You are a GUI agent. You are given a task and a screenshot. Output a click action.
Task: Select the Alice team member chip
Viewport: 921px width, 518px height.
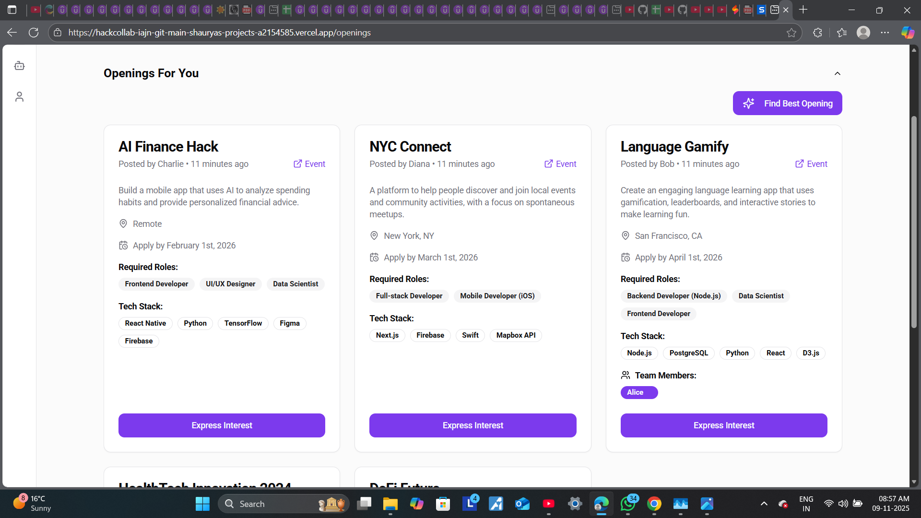point(638,392)
